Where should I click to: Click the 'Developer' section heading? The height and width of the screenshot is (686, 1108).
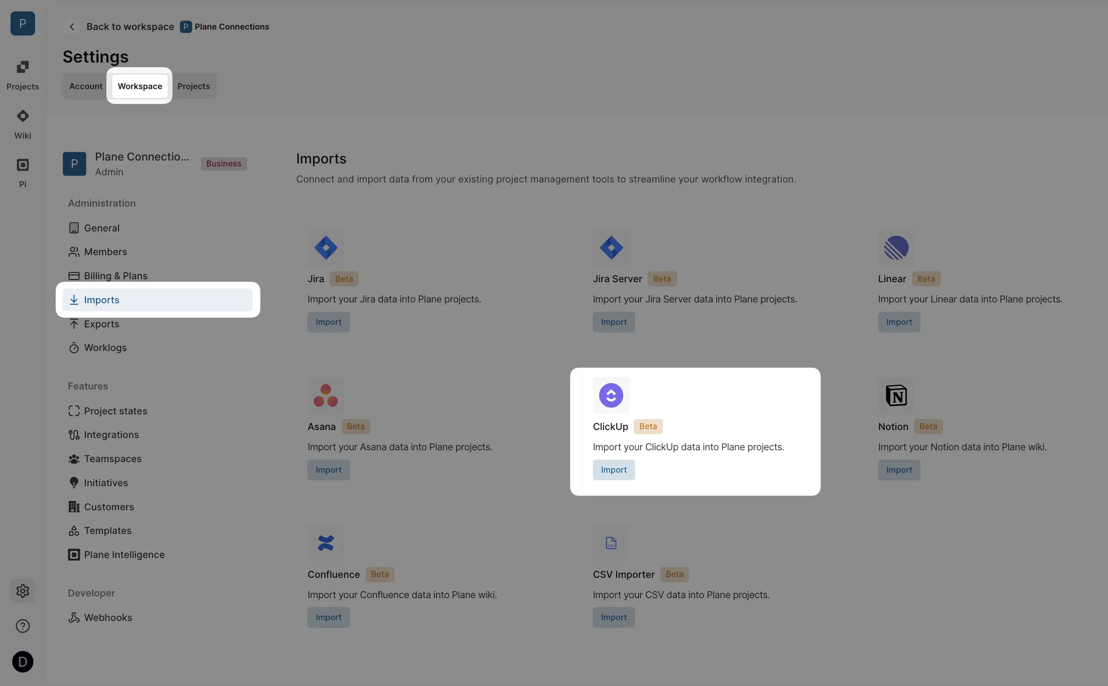(91, 593)
